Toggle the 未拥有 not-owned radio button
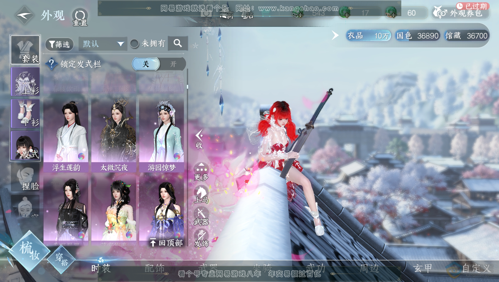Image resolution: width=499 pixels, height=282 pixels. coord(134,44)
